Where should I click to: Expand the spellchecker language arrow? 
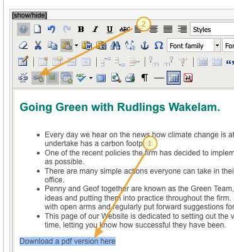coord(91,78)
